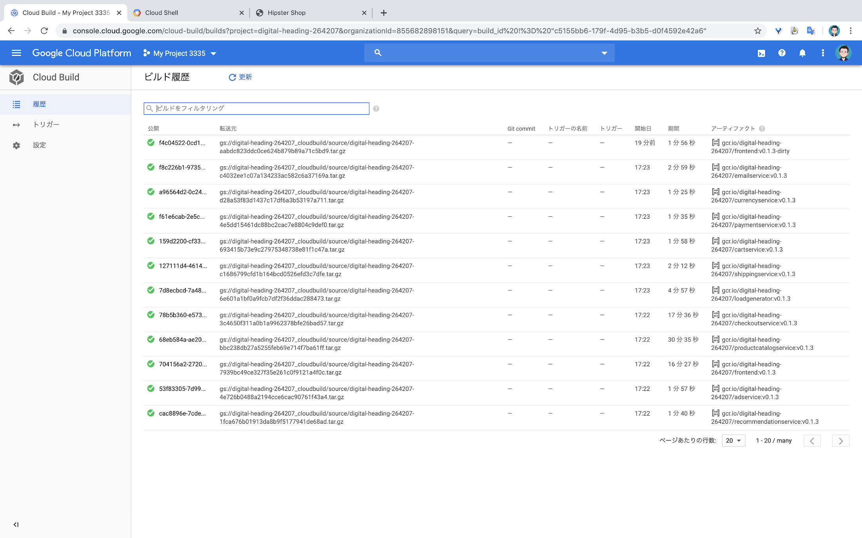Click the 更新 refresh icon
This screenshot has width=862, height=538.
point(233,77)
